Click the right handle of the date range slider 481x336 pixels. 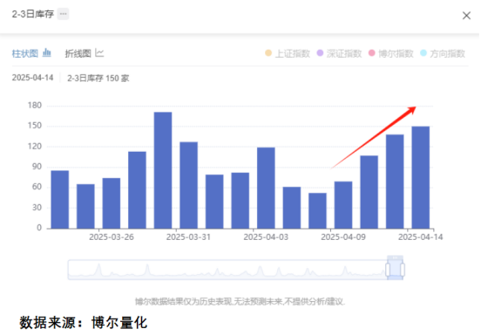pyautogui.click(x=403, y=270)
